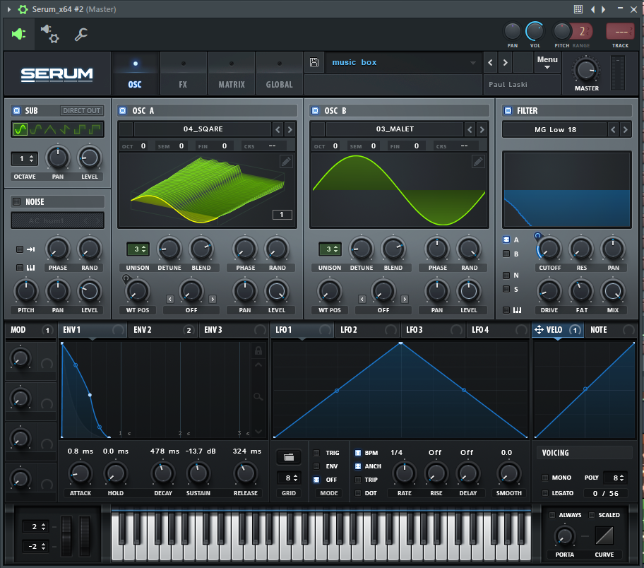This screenshot has height=568, width=644.
Task: Toggle OSC A on or off
Action: pyautogui.click(x=122, y=110)
